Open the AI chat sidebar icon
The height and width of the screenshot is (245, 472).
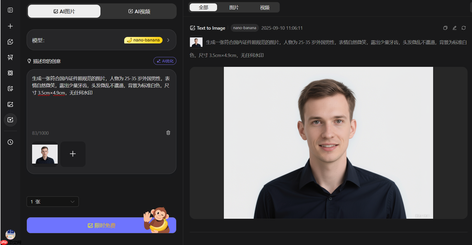pos(10,42)
